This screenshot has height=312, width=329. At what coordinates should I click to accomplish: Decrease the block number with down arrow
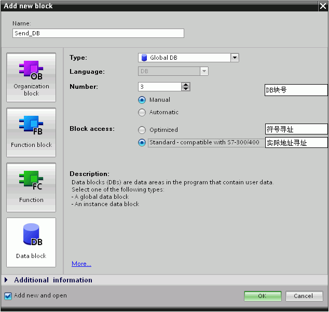186,89
